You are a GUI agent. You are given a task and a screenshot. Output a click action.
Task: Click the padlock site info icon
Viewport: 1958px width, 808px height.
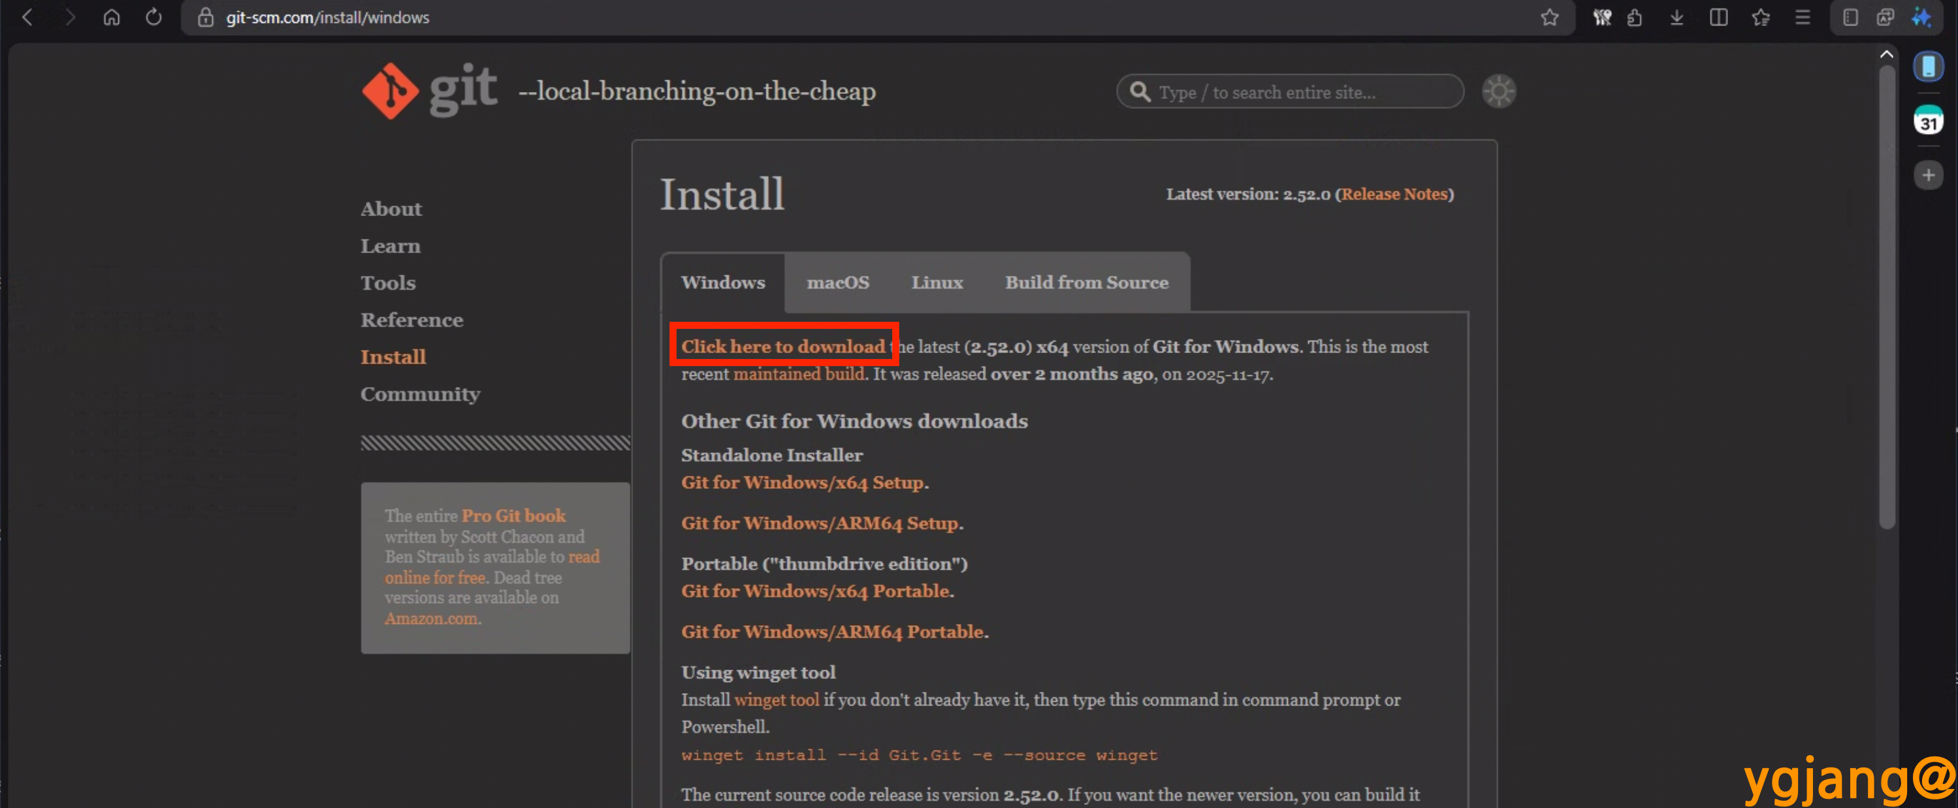205,17
